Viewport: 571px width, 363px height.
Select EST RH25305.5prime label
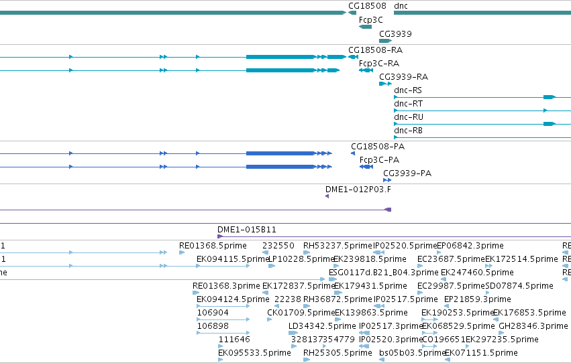coord(338,354)
